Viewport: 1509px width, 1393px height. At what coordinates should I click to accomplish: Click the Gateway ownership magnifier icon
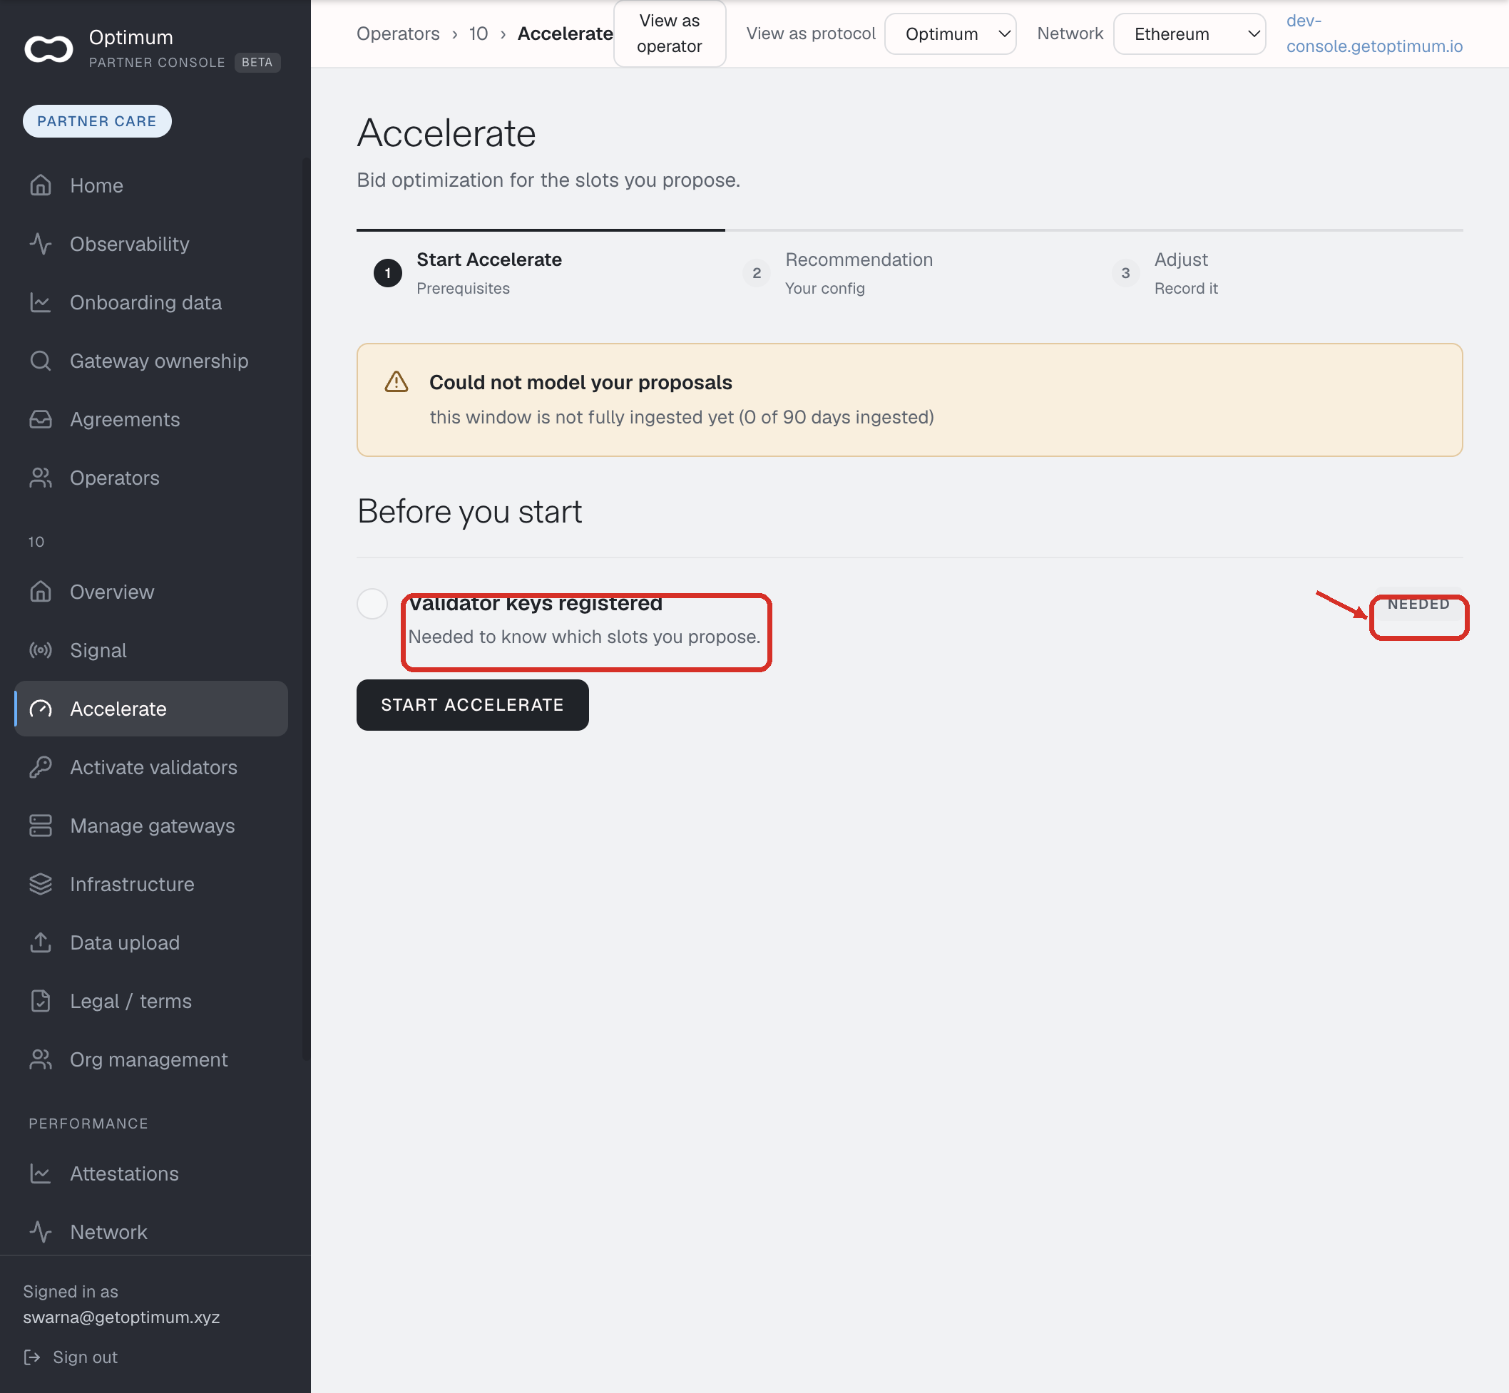tap(41, 360)
